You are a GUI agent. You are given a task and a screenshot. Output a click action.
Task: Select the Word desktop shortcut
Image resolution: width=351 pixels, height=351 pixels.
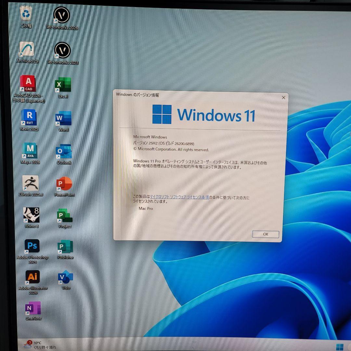[63, 119]
